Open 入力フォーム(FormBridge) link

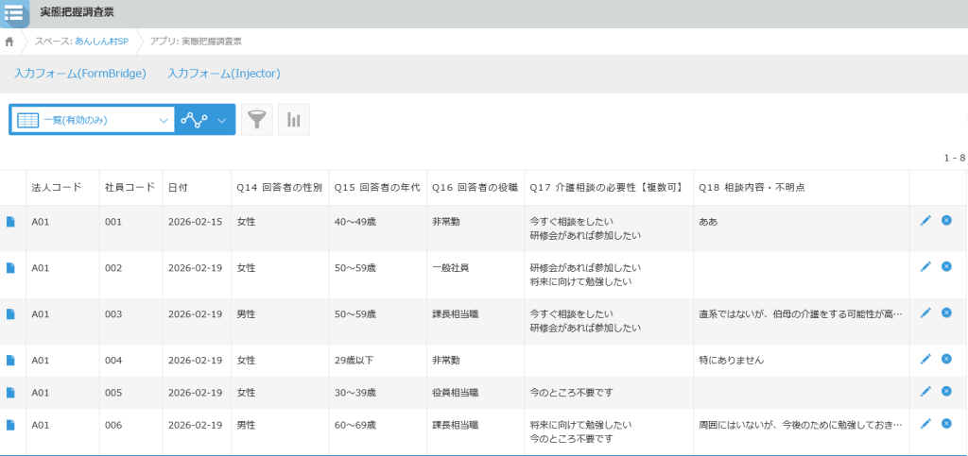click(80, 73)
